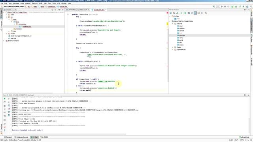253x142 pixels.
Task: Open Window menu
Action: point(64,3)
